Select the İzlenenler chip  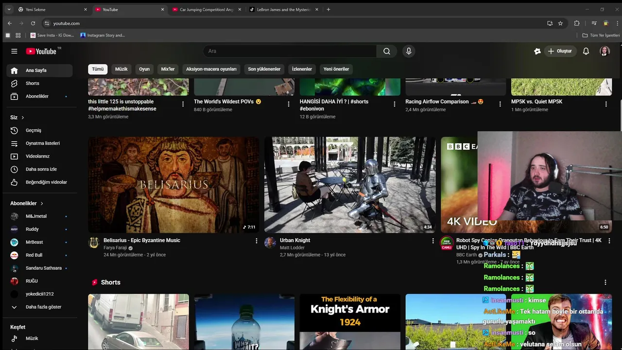click(x=302, y=69)
